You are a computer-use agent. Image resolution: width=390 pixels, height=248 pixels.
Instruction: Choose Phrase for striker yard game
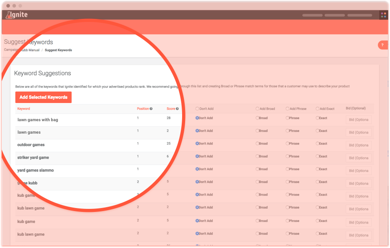click(x=287, y=156)
